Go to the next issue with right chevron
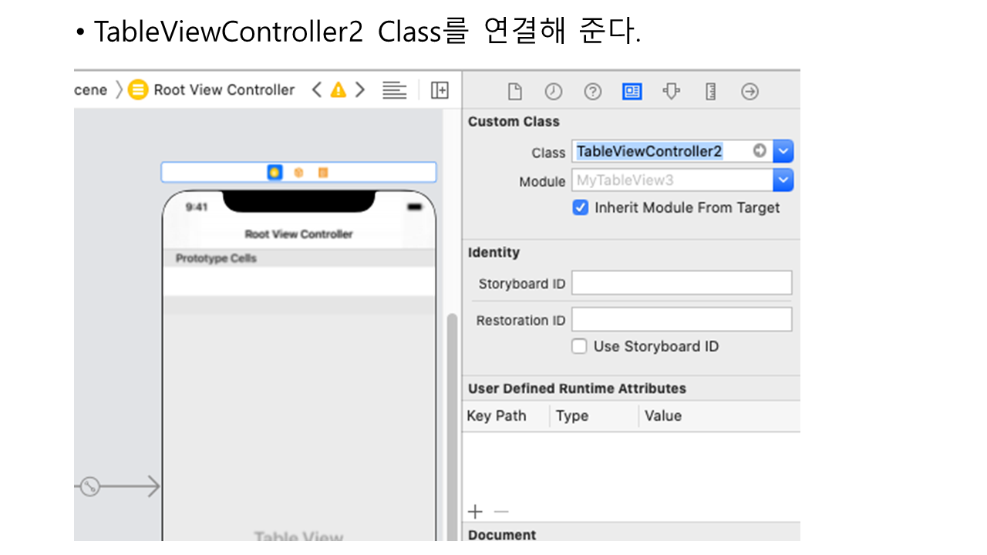Viewport: 987px width, 555px height. point(359,90)
